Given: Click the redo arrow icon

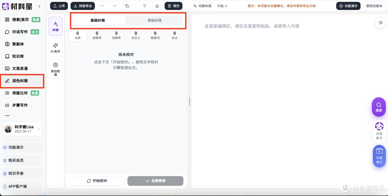Looking at the screenshot, I should click(115, 6).
